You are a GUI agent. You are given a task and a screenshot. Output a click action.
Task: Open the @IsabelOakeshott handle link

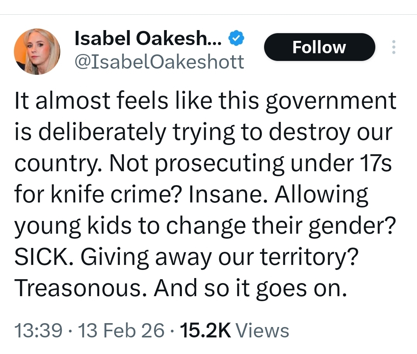159,62
